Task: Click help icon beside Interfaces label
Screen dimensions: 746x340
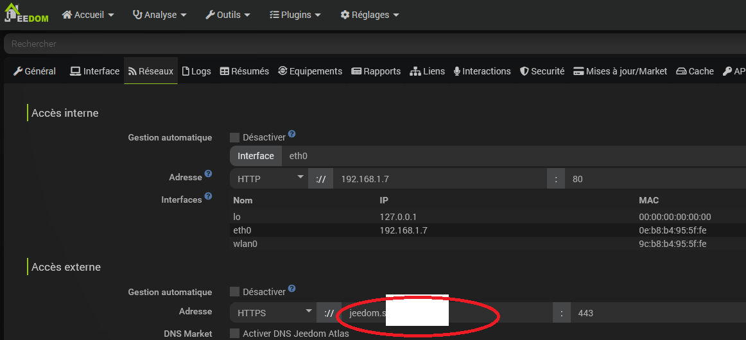Action: pyautogui.click(x=208, y=196)
